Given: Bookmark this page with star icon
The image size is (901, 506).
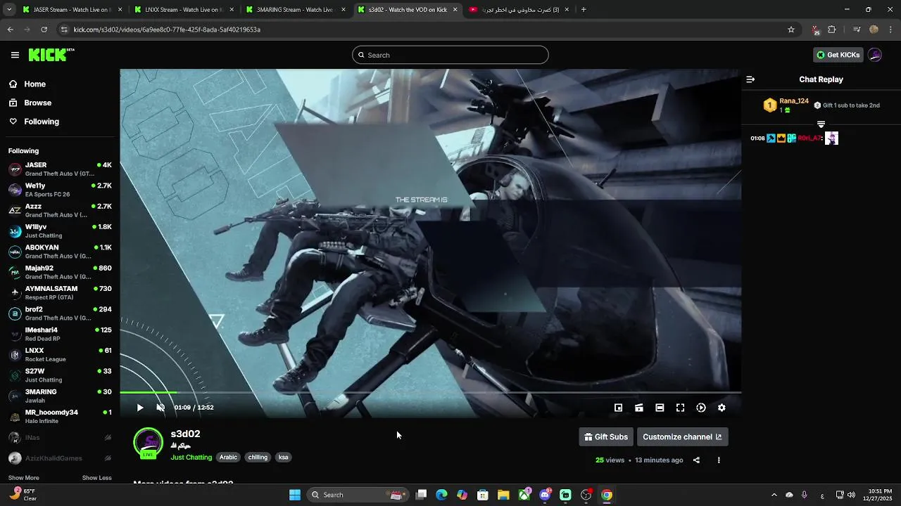Looking at the screenshot, I should (791, 30).
